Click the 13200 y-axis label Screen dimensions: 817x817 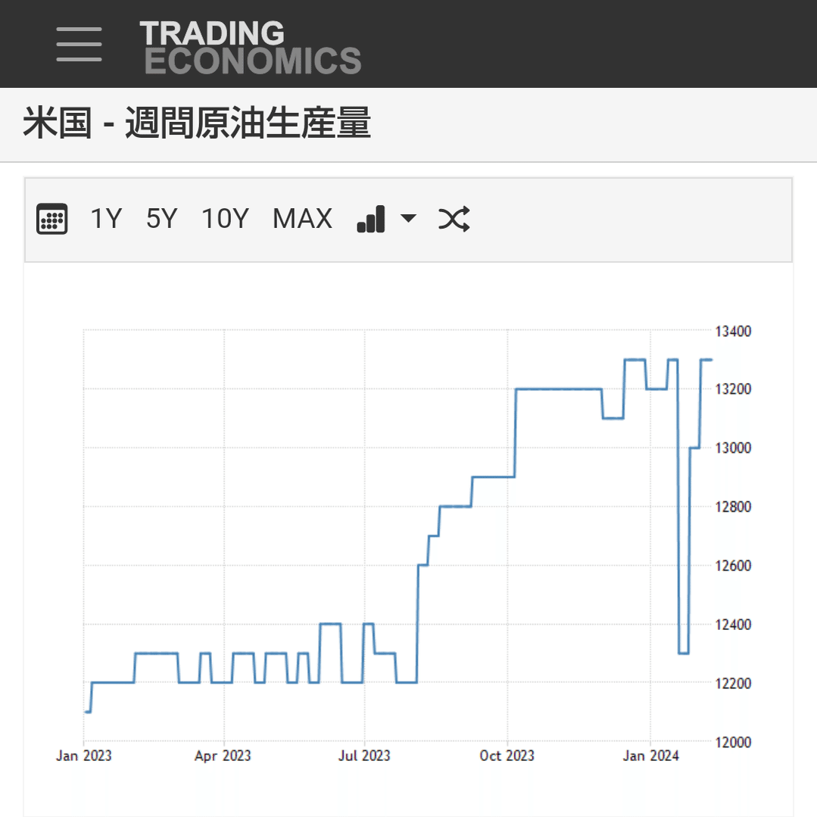click(x=733, y=389)
